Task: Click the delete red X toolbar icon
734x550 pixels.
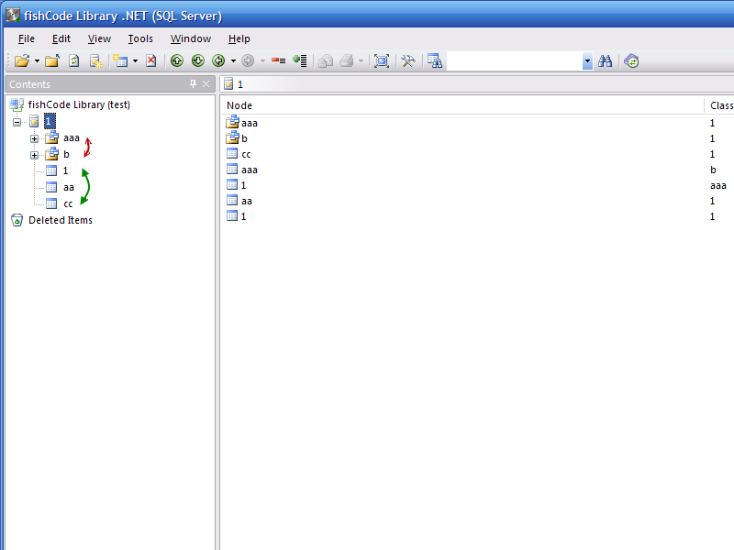Action: [x=150, y=60]
